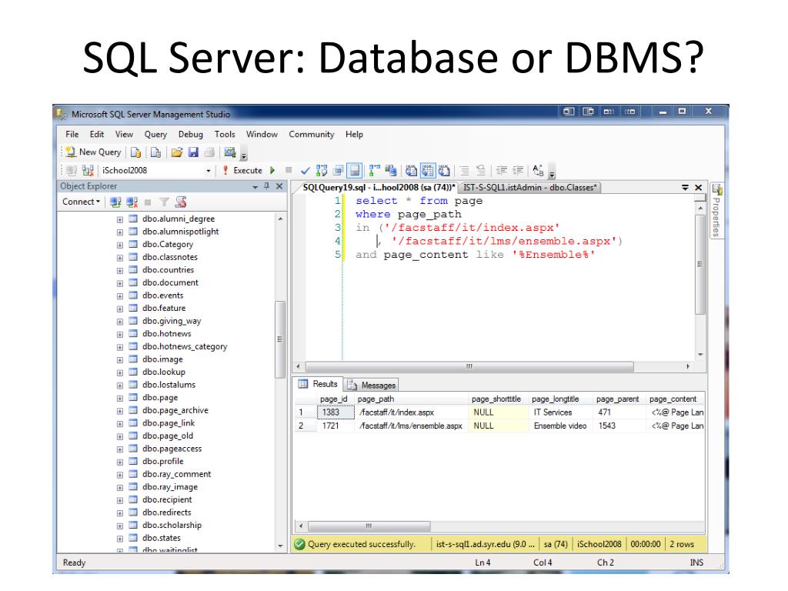Toggle the IntelliSense Enabled button

tap(355, 171)
